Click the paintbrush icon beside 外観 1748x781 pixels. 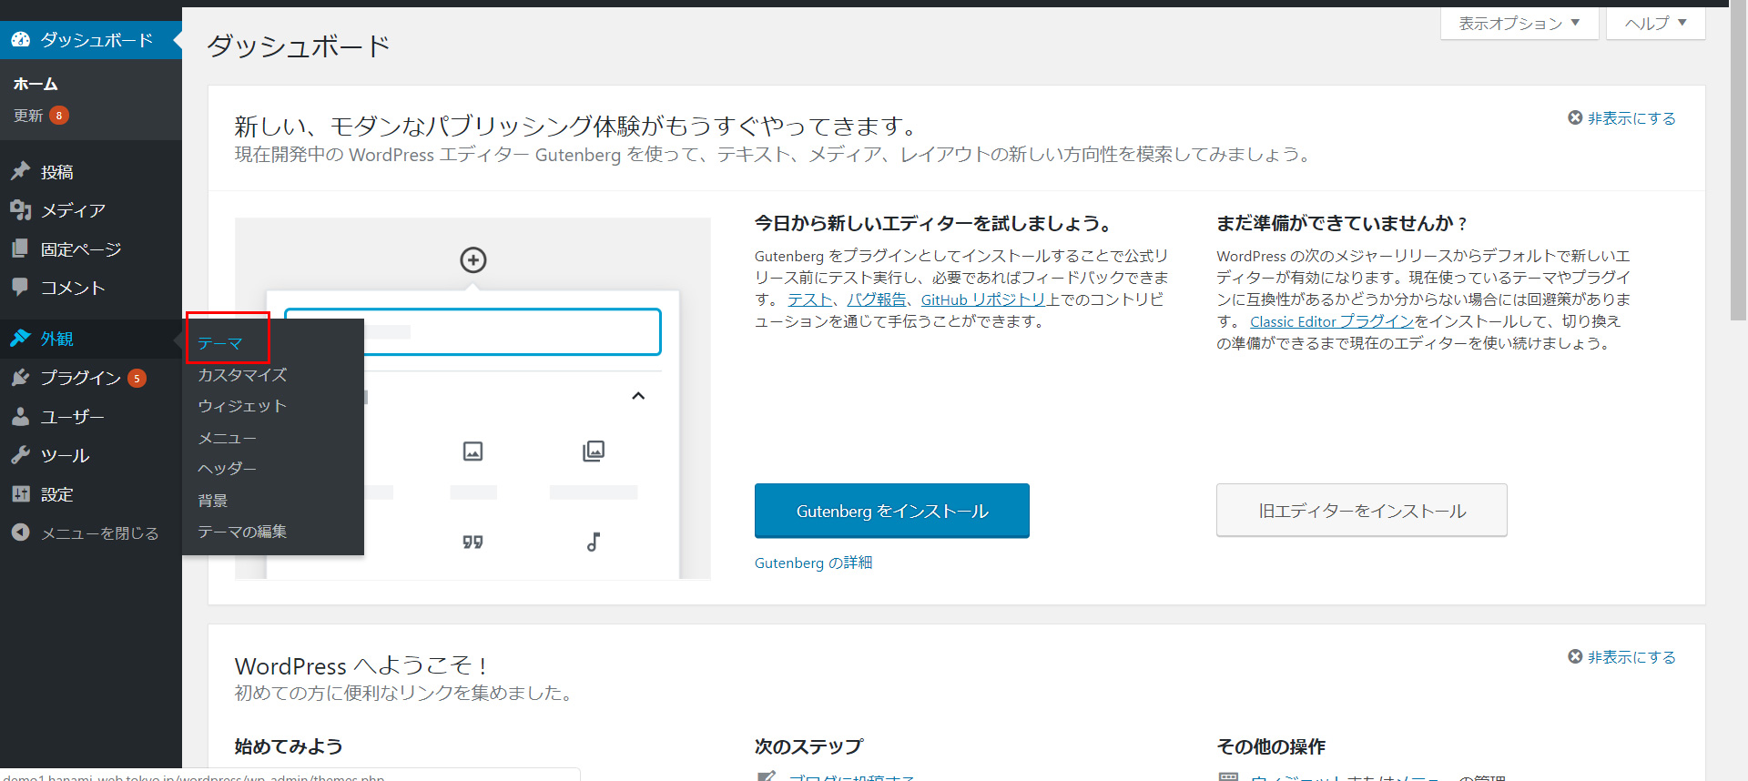[21, 338]
